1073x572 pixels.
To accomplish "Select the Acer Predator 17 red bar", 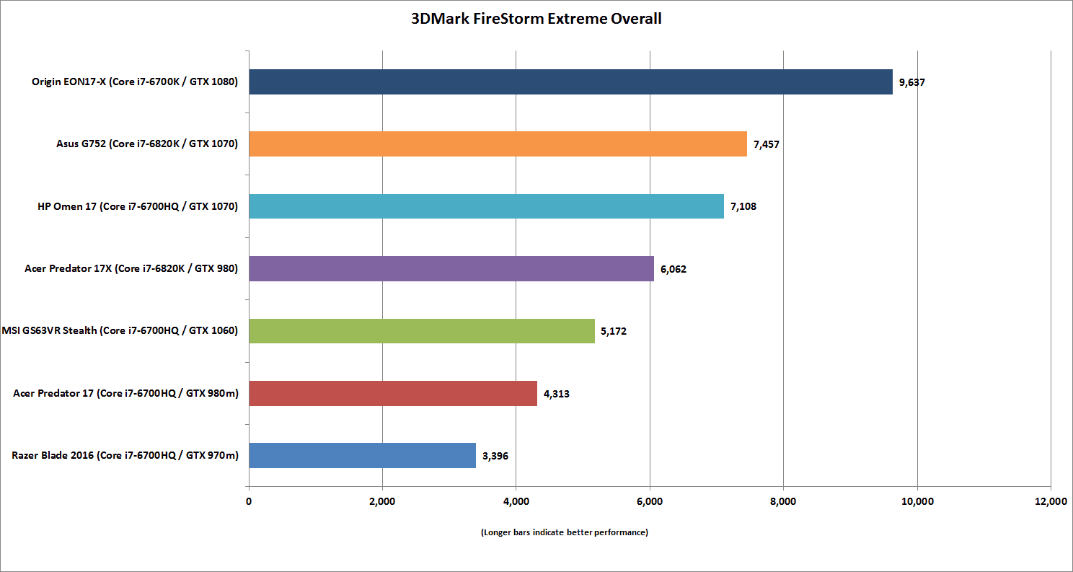I will [x=393, y=393].
